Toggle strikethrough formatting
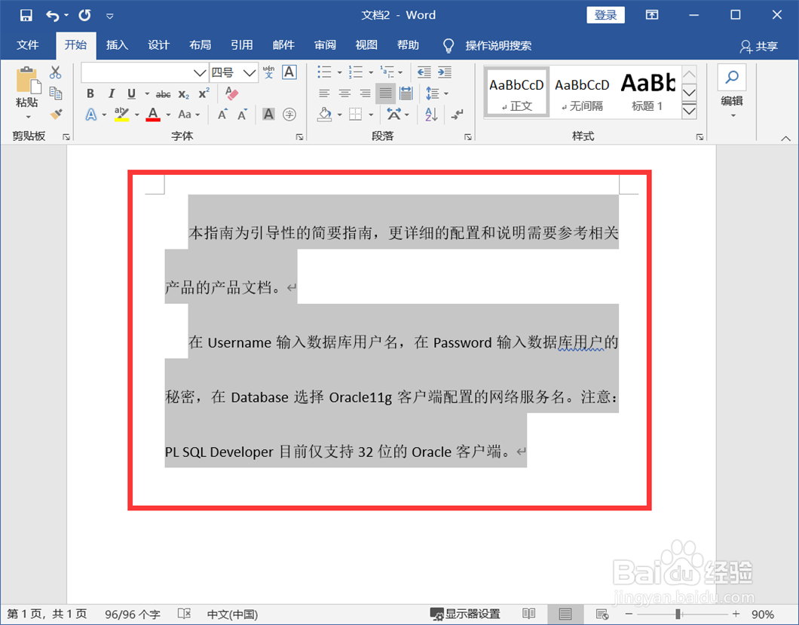Screen dimensions: 799x625 point(163,93)
